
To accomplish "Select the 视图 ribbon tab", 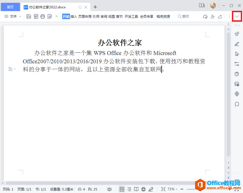I will coord(112,17).
